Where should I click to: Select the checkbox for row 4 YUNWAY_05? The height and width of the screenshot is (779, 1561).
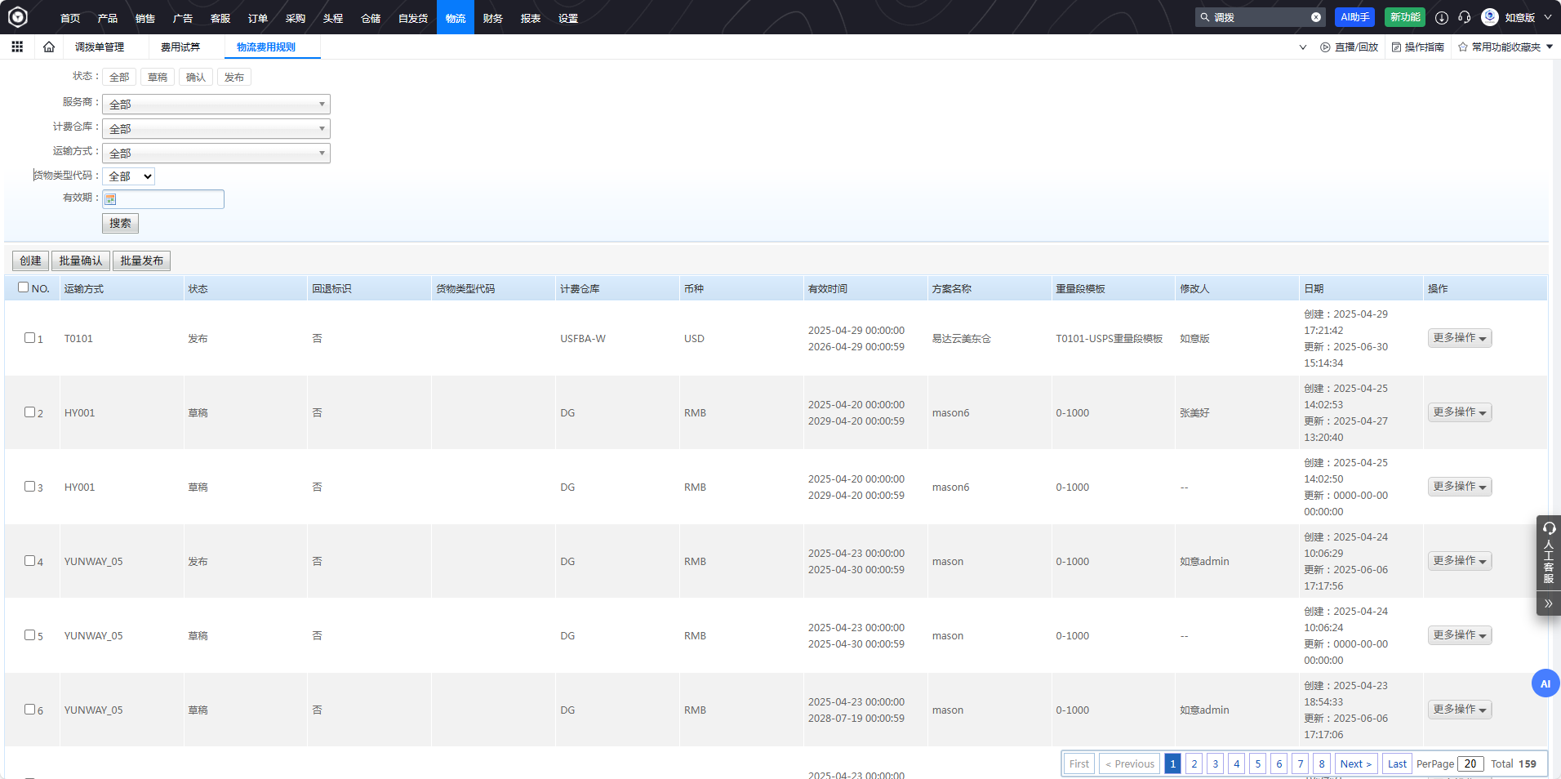pos(29,560)
